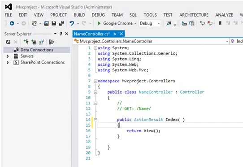Open the SQL menu

click(x=133, y=15)
